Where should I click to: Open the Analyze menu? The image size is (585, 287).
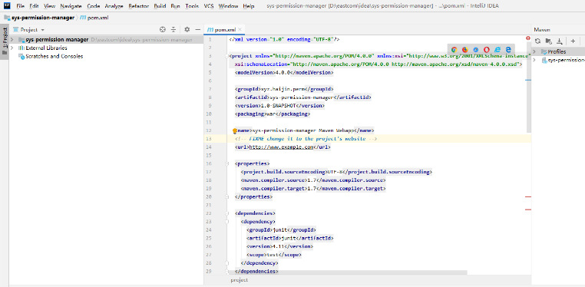pos(114,6)
